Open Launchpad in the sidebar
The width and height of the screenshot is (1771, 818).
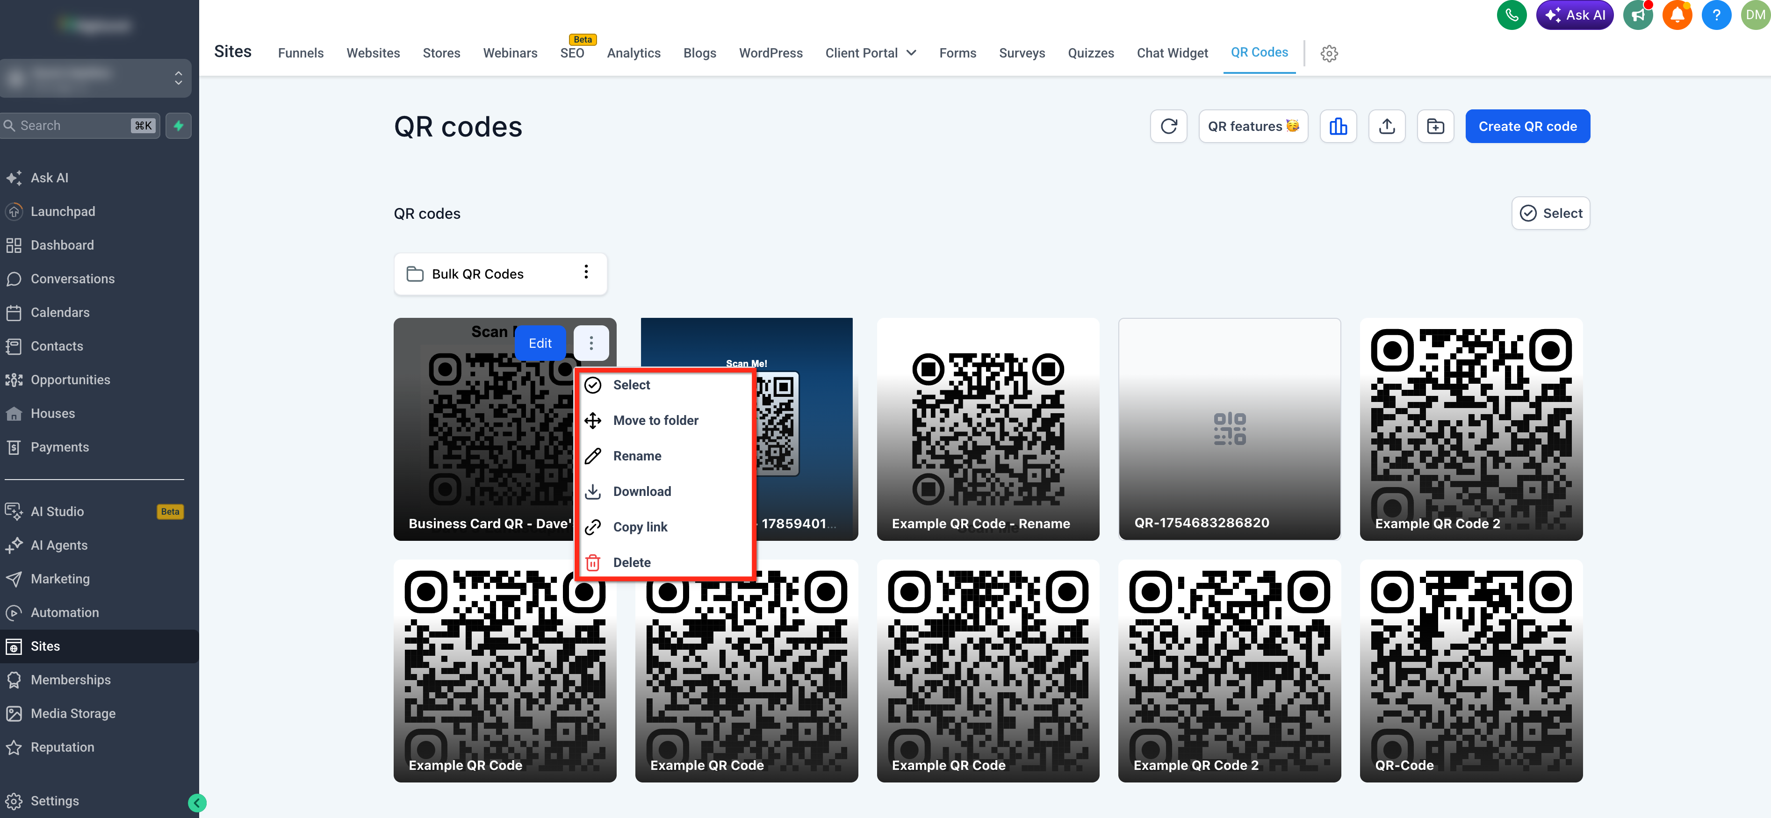(63, 212)
